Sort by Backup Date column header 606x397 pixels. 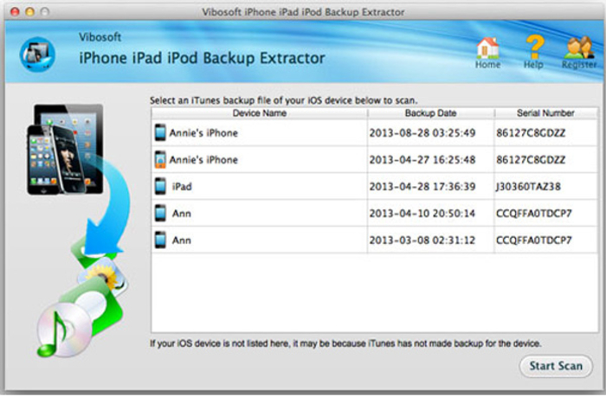coord(430,113)
